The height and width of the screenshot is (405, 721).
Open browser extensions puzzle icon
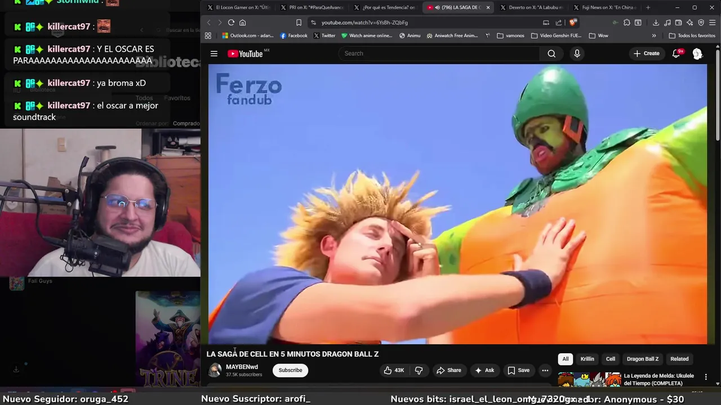626,22
